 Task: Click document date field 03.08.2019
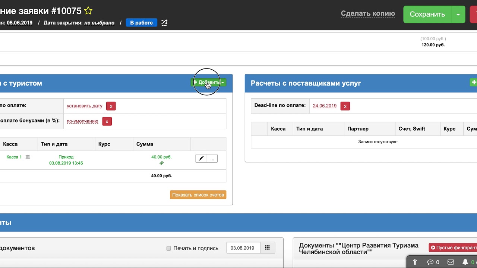[243, 248]
